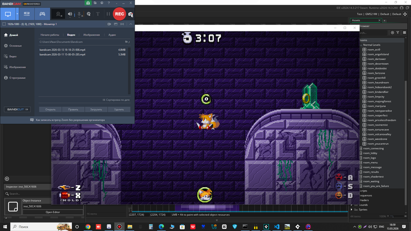Select bandicam 2026-03-11 15-00-05-285.mp4 file
This screenshot has width=411, height=231.
click(83, 54)
